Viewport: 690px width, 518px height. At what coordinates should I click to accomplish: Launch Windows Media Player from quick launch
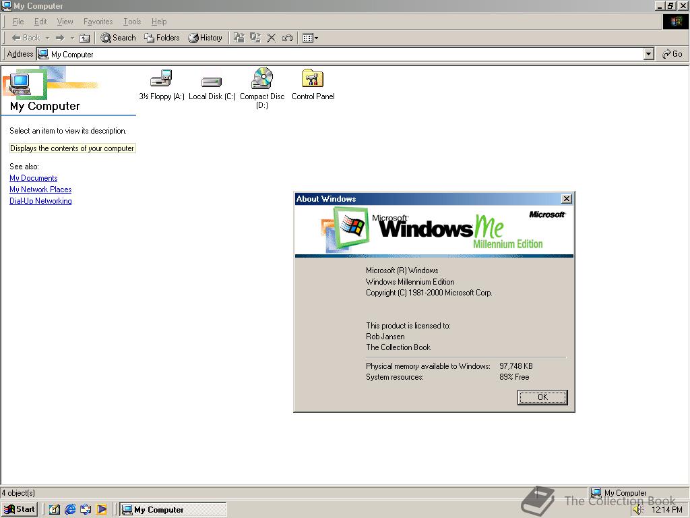(x=101, y=510)
